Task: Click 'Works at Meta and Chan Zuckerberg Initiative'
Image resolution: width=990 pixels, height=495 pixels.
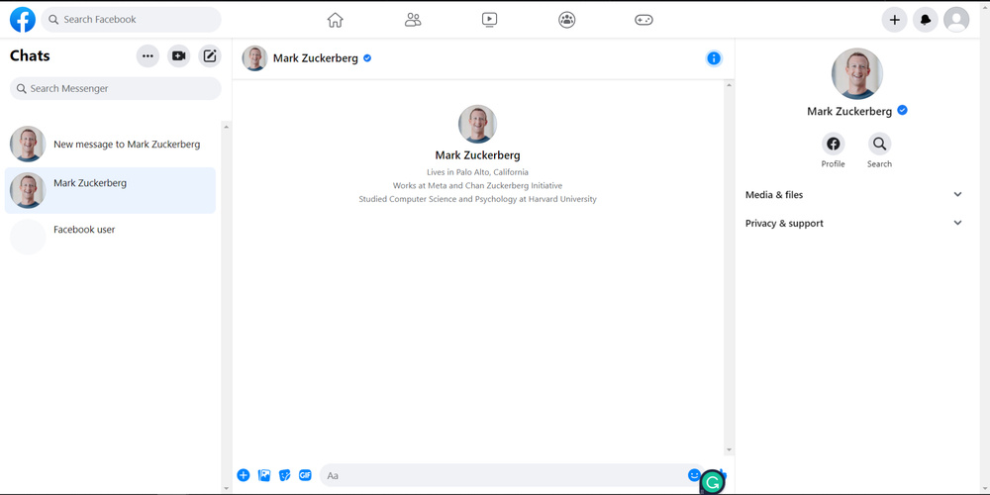Action: (x=477, y=186)
